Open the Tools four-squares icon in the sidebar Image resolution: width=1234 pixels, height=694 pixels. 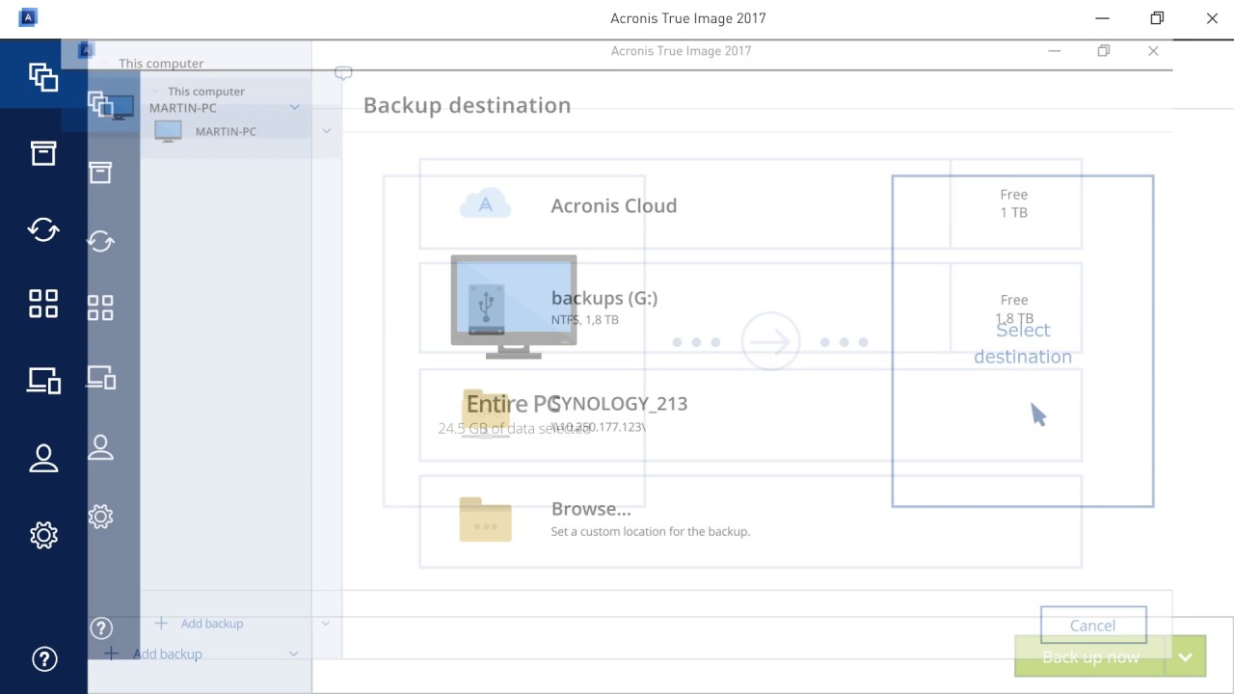click(43, 304)
